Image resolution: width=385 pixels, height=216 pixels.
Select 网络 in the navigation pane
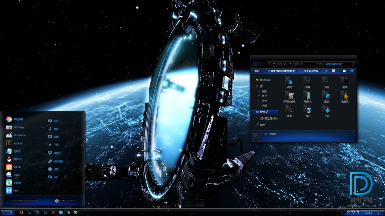tap(261, 125)
